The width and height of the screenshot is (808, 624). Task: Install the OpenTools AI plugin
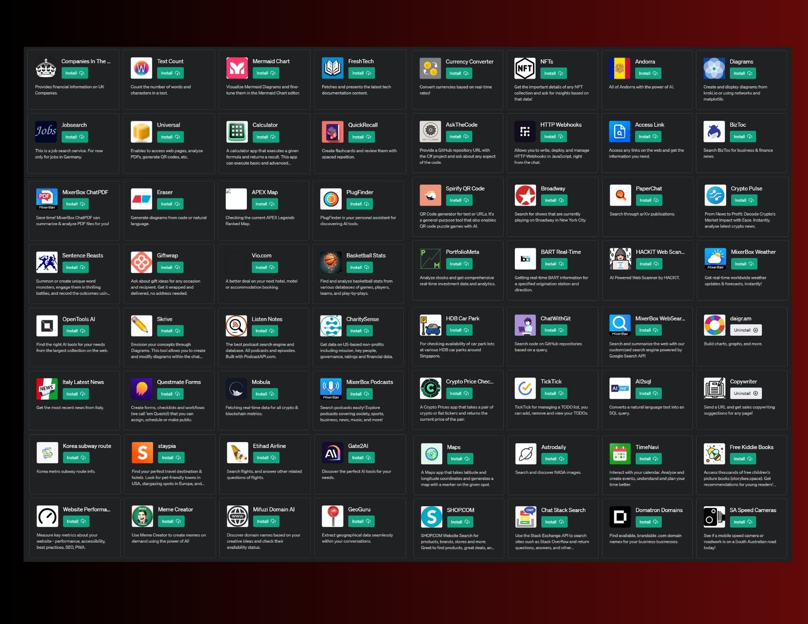[76, 331]
